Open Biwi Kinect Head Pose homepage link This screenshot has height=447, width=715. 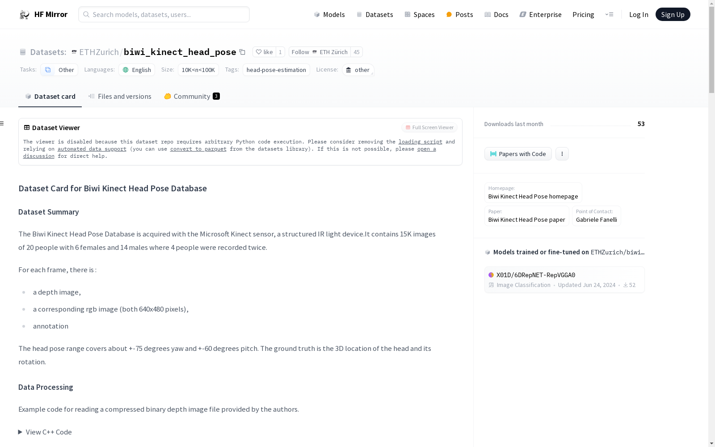[533, 193]
